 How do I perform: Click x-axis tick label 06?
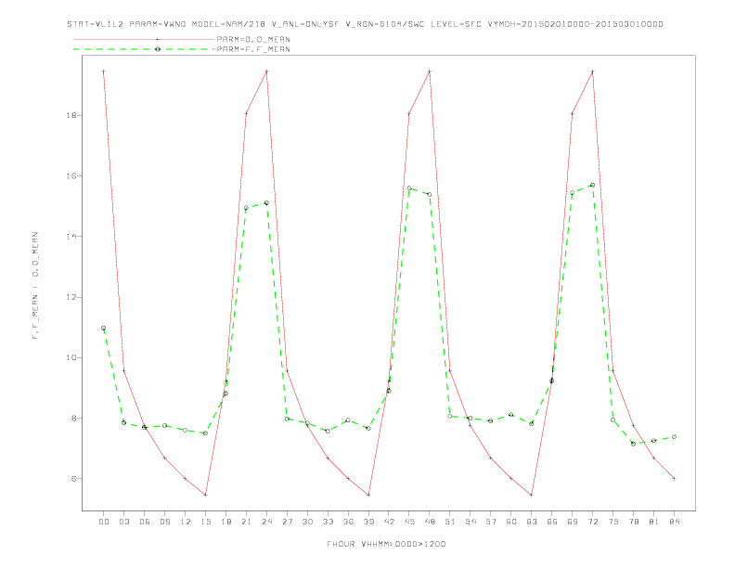point(145,522)
